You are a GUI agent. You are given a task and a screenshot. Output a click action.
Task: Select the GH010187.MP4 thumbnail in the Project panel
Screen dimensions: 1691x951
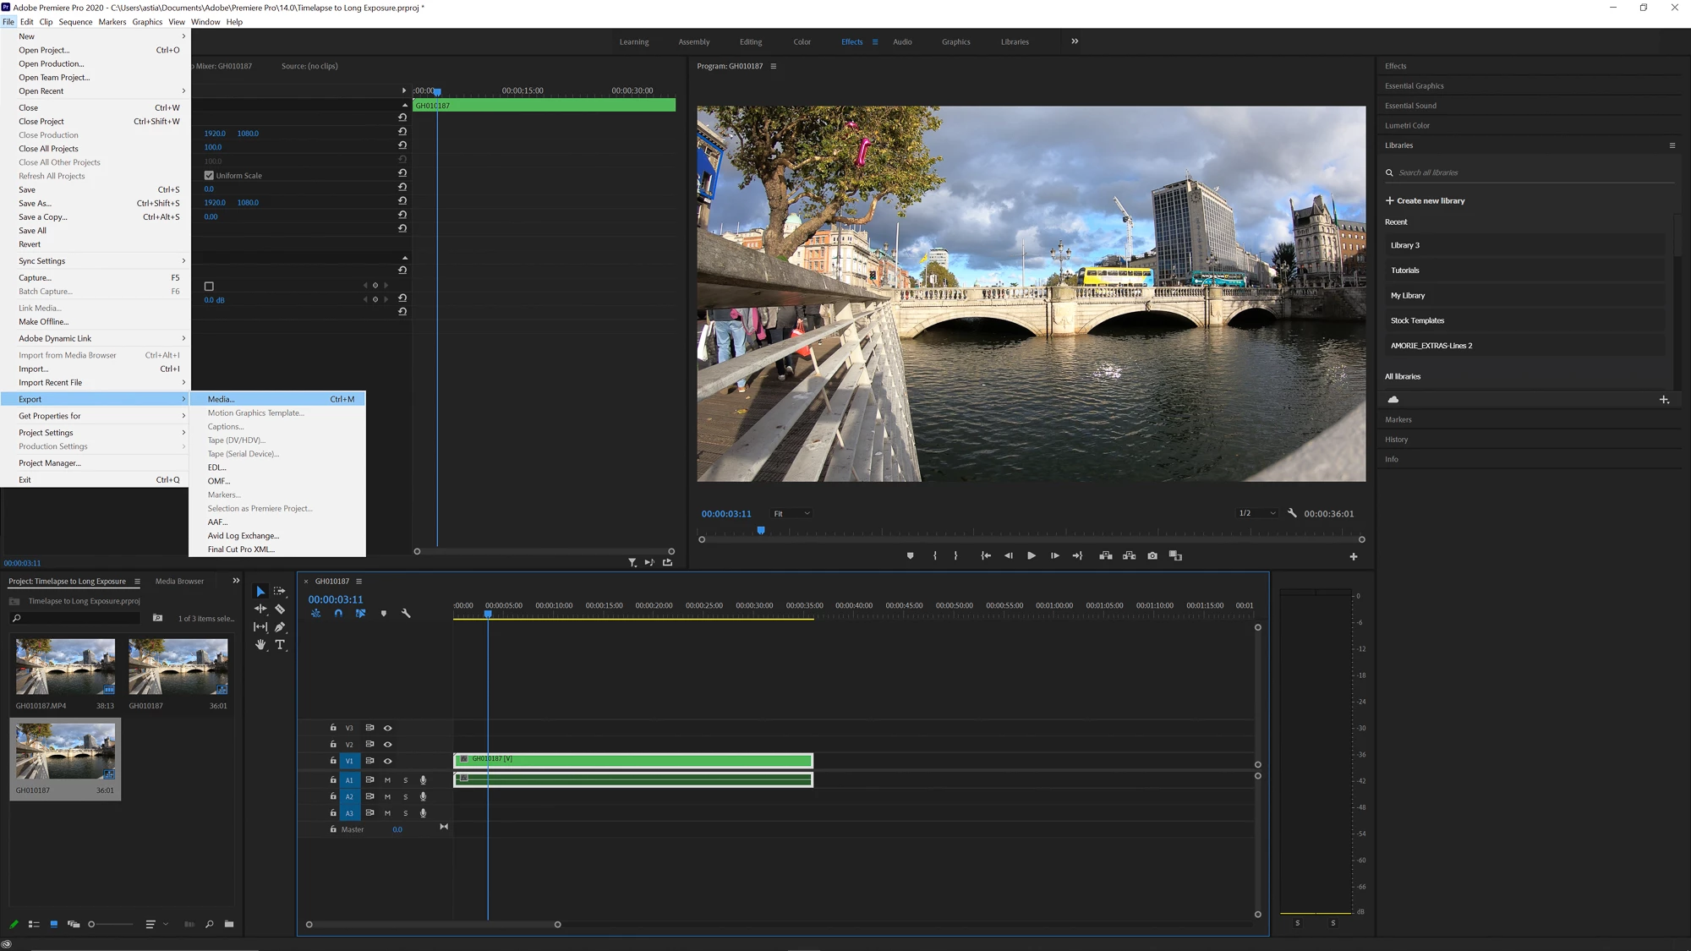[x=65, y=667]
